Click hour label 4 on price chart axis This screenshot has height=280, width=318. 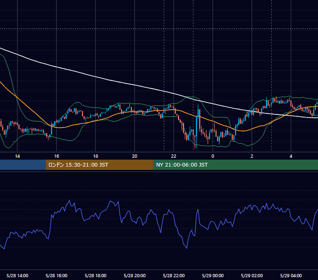pos(291,156)
